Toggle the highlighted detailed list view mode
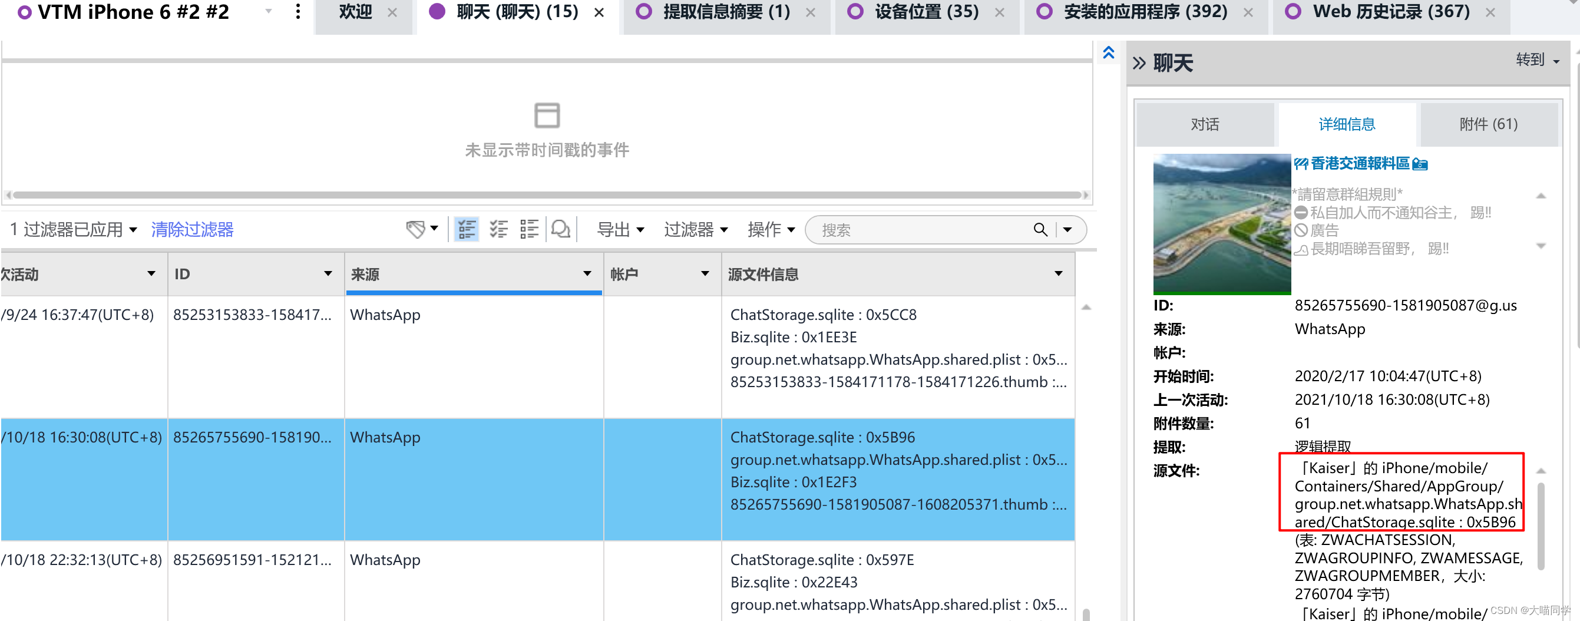Image resolution: width=1580 pixels, height=621 pixels. click(x=467, y=229)
